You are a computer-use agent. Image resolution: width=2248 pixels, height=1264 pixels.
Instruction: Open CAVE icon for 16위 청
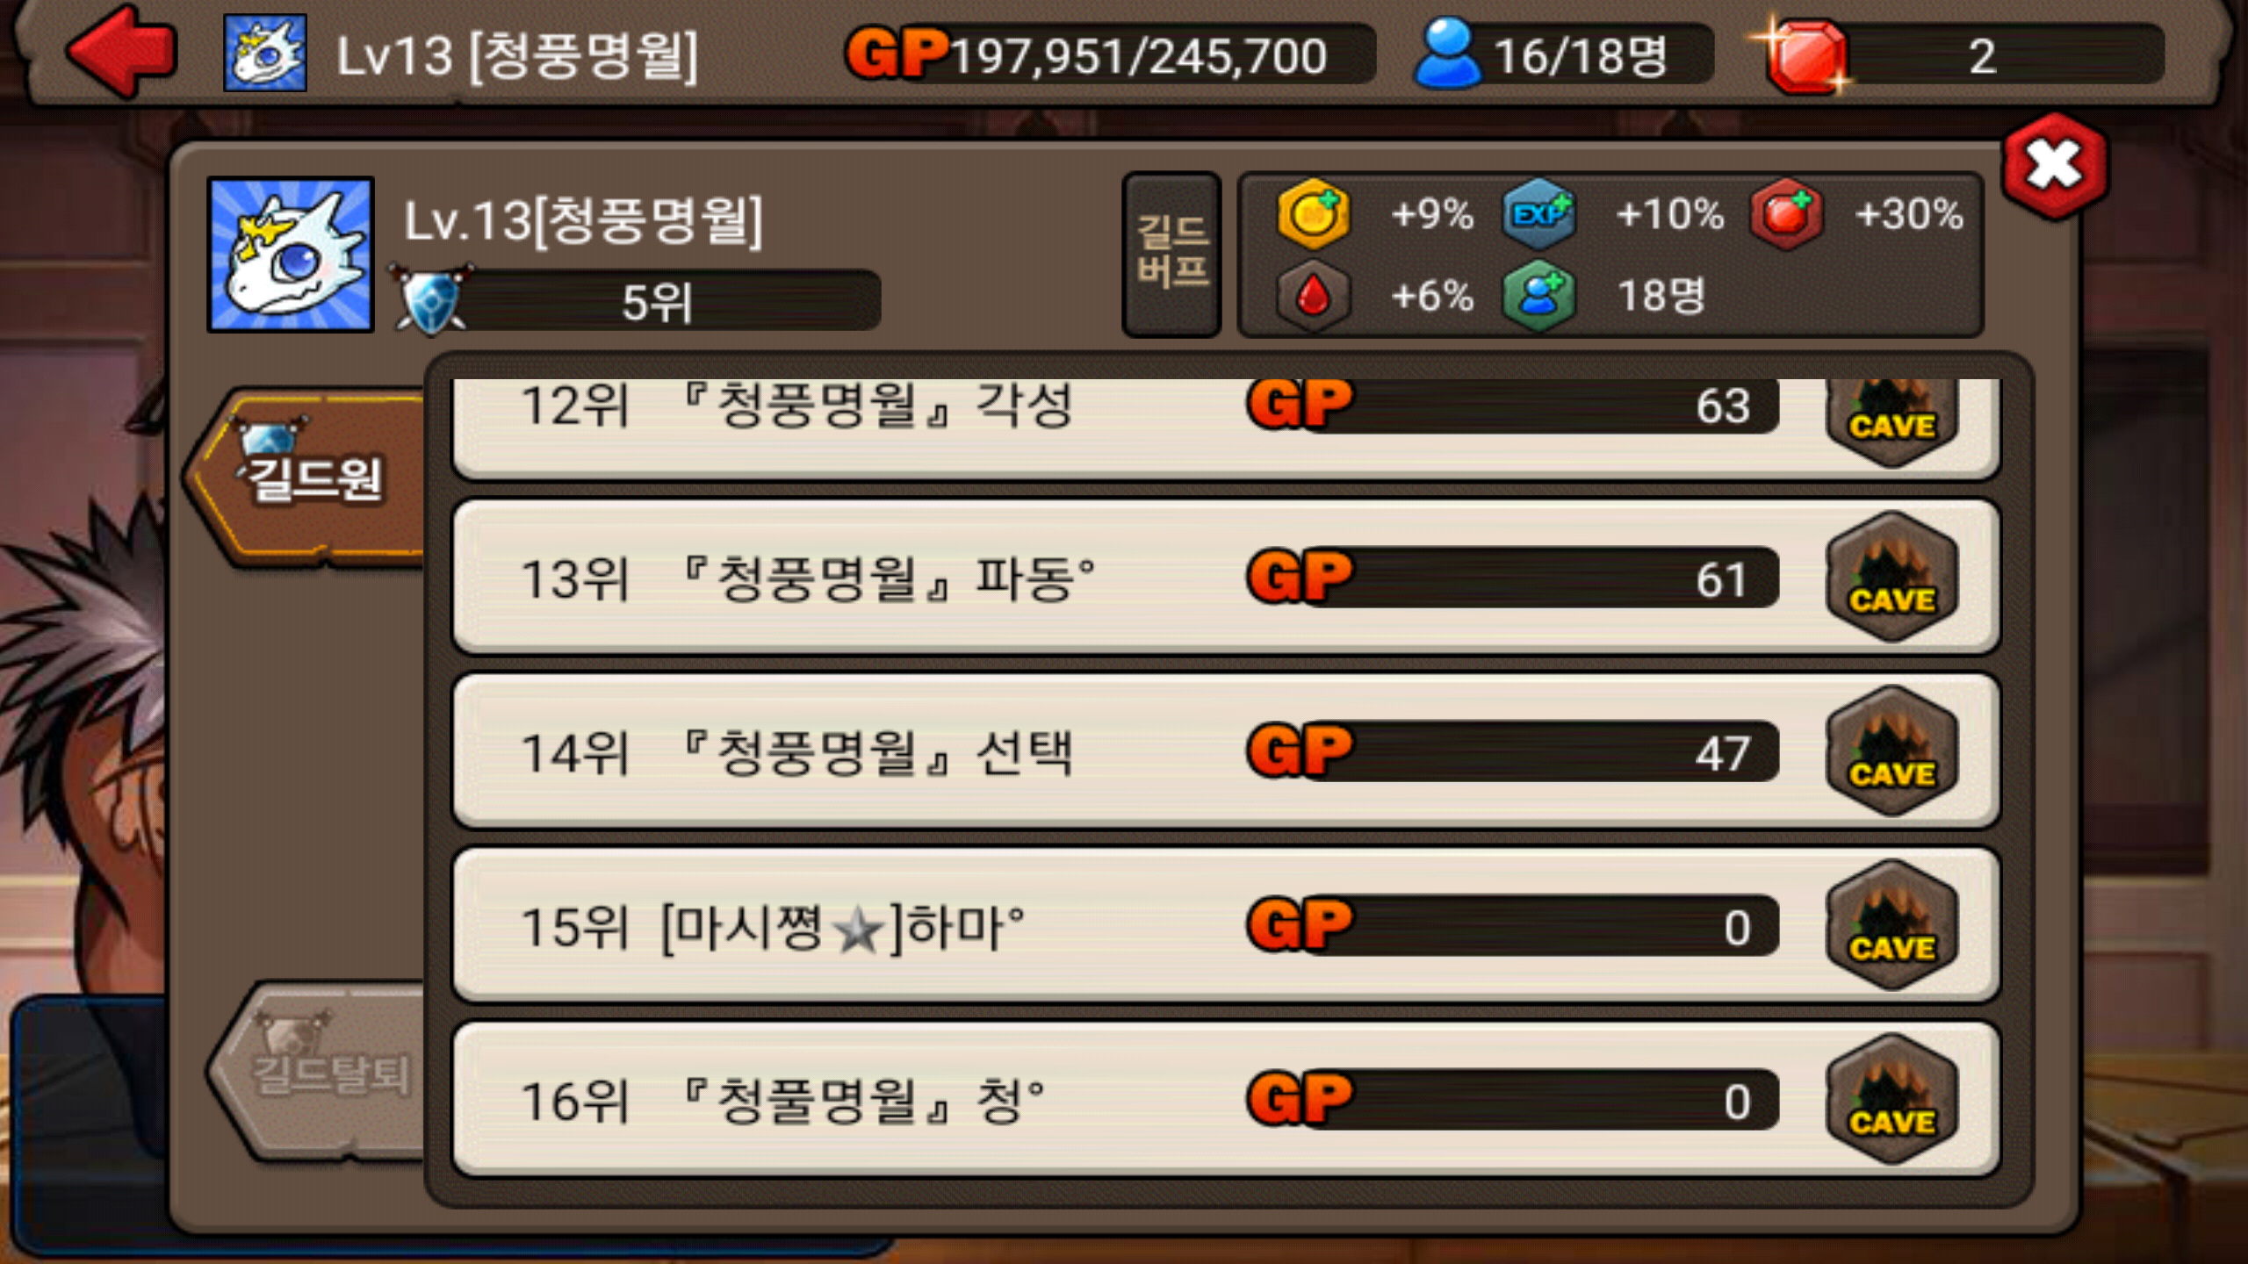1892,1099
